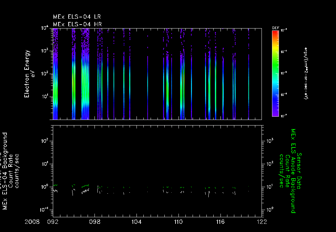Click the ergs/(cm**2-sr-sec-eV) units label

[306, 73]
